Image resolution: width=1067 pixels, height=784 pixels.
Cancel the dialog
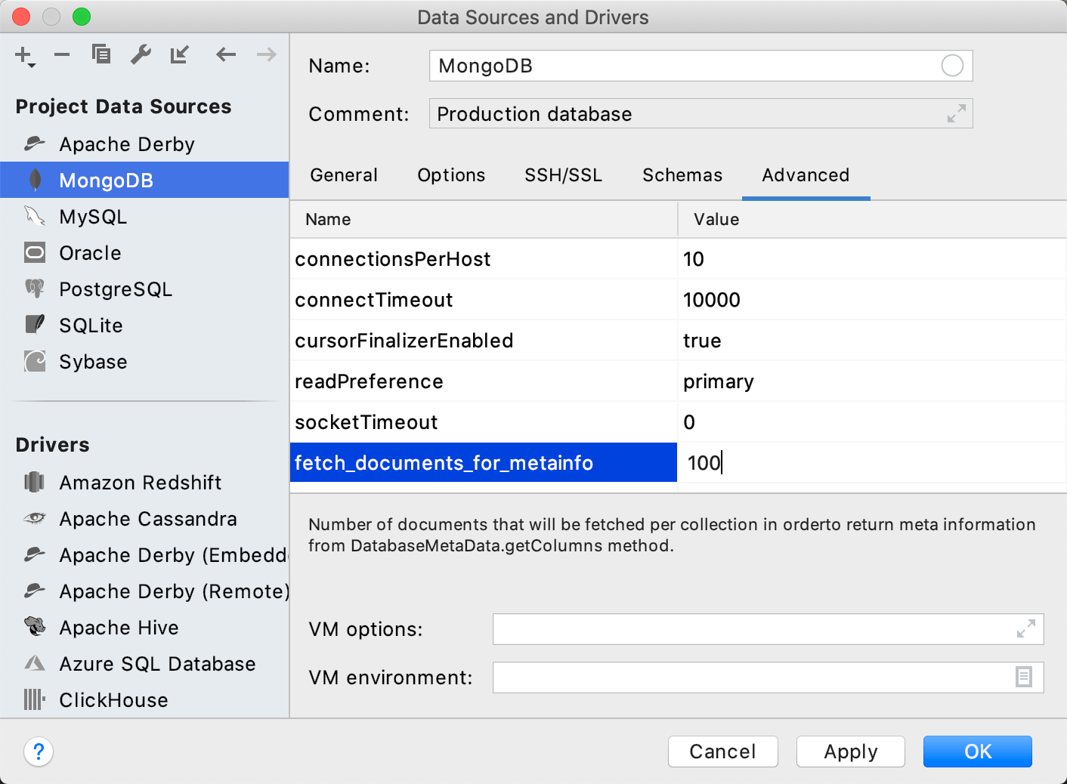(722, 752)
